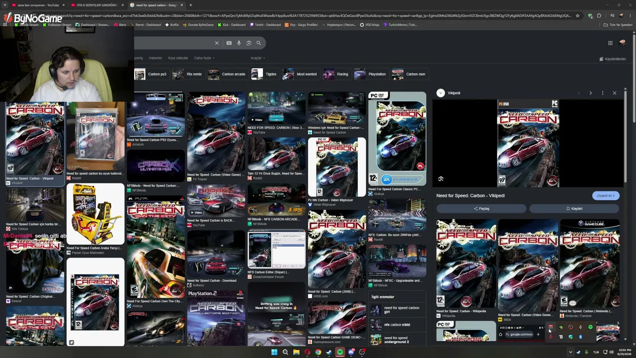Select related search 'need for speed carbon girl'
Screen dimensions: 636x358
click(x=397, y=310)
